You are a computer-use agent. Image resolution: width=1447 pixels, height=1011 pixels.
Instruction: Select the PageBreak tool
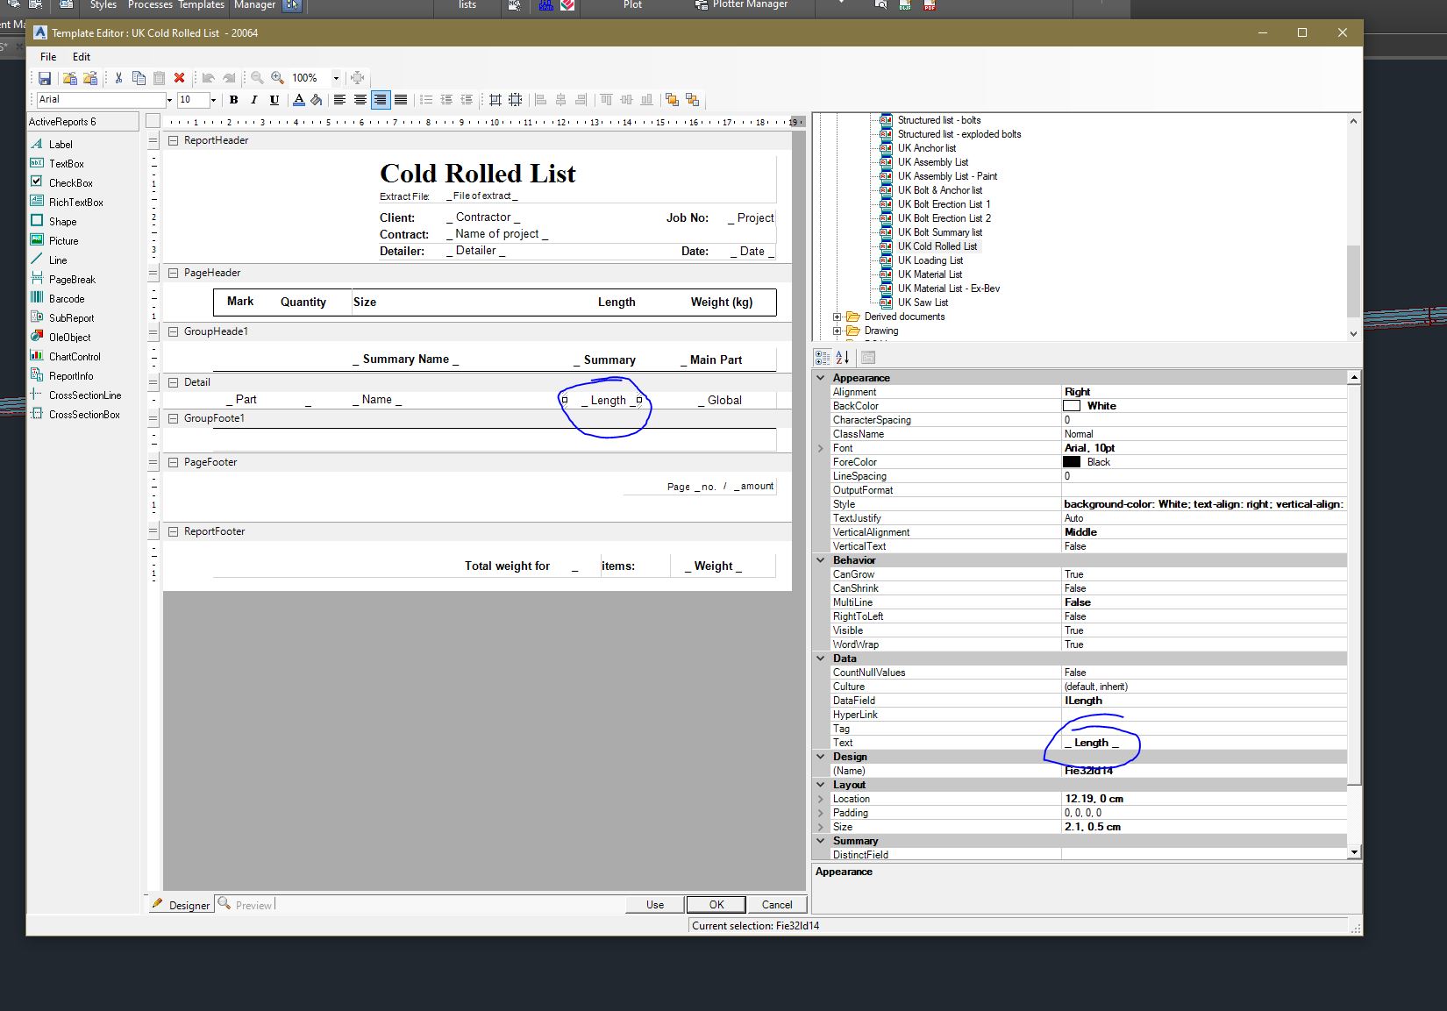pos(72,280)
